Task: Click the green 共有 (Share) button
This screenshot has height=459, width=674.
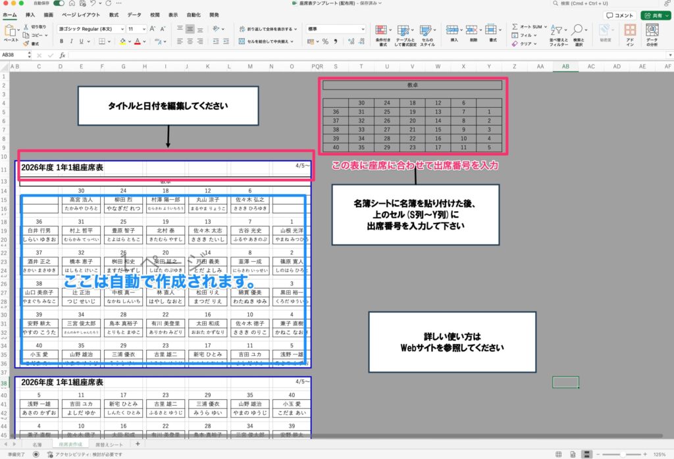Action: pos(656,15)
